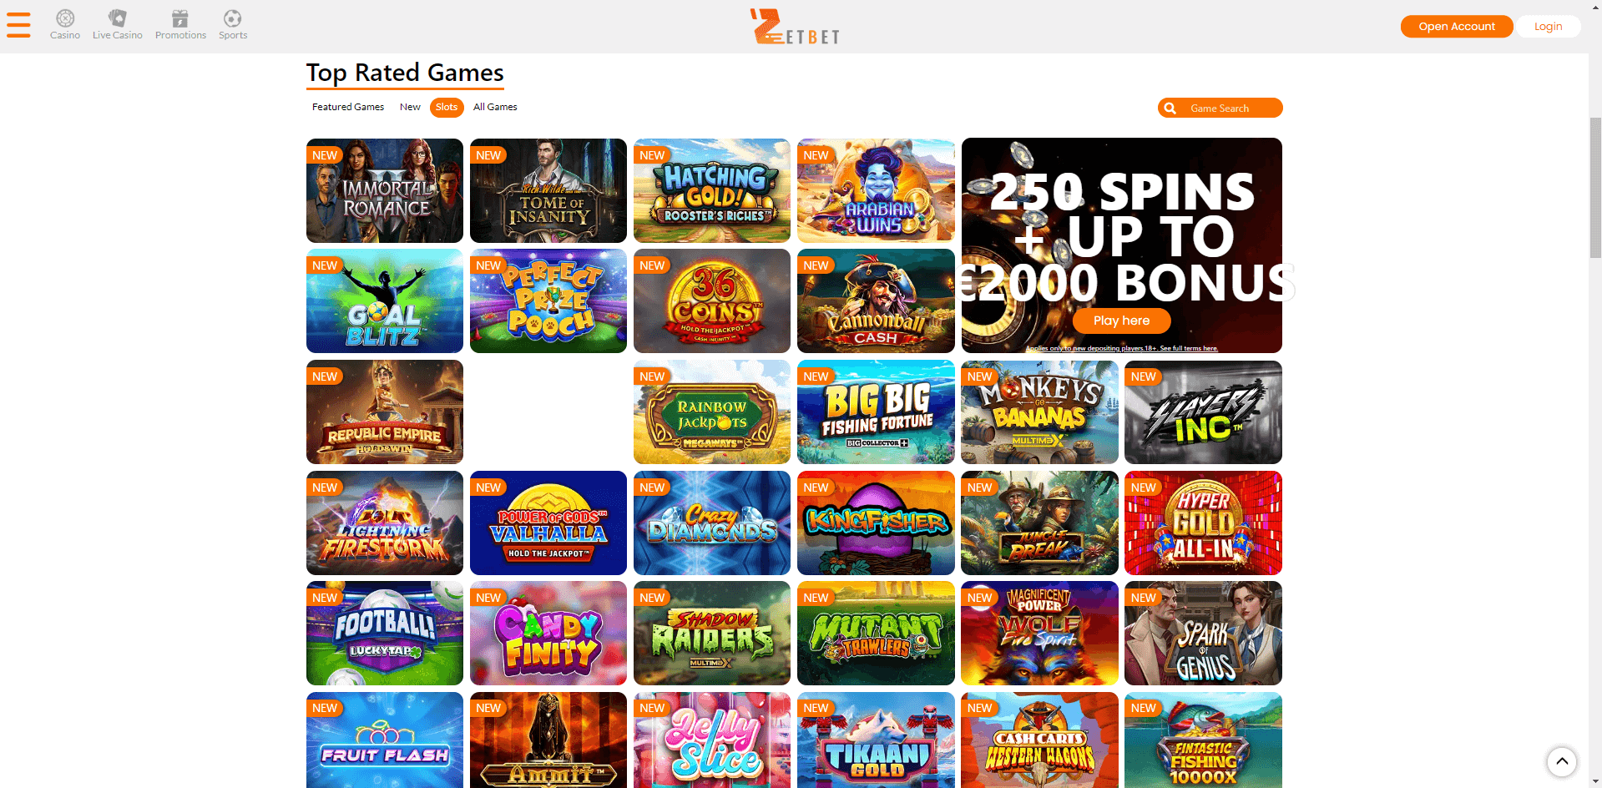Viewport: 1602px width, 788px height.
Task: Click the Login button
Action: tap(1548, 27)
